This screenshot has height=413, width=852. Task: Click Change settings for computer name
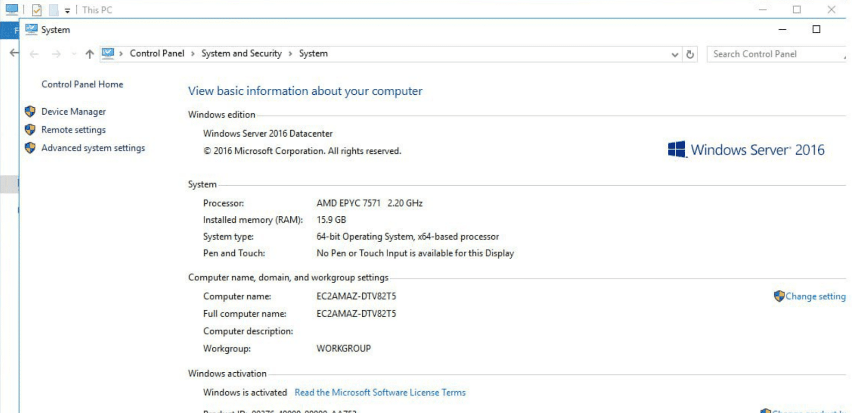click(815, 296)
